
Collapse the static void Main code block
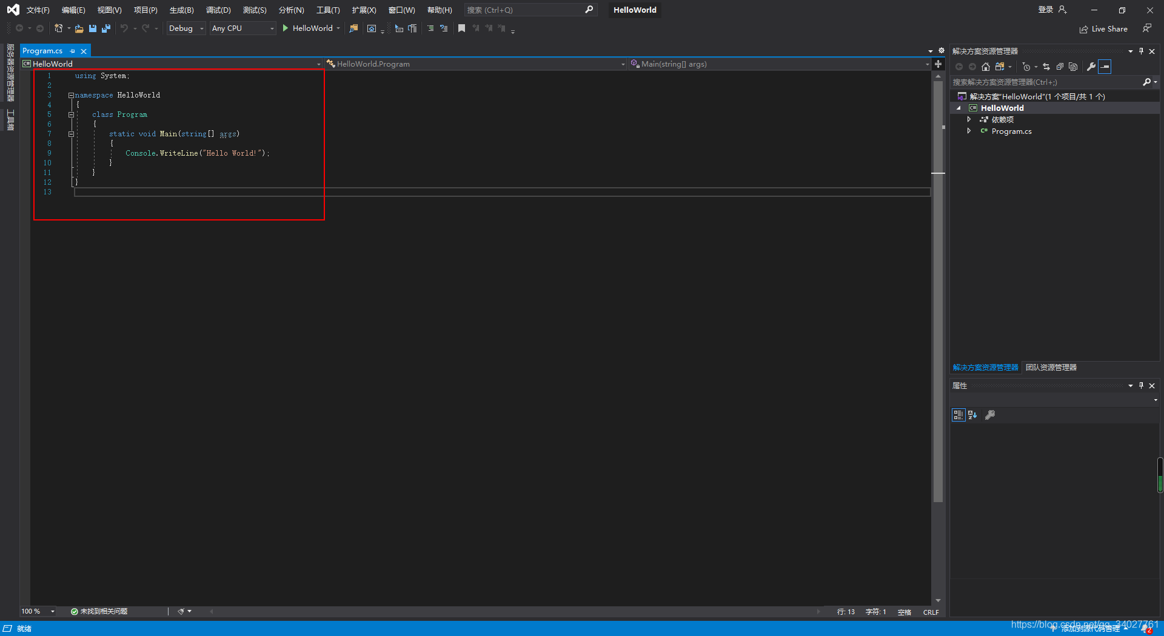(71, 134)
